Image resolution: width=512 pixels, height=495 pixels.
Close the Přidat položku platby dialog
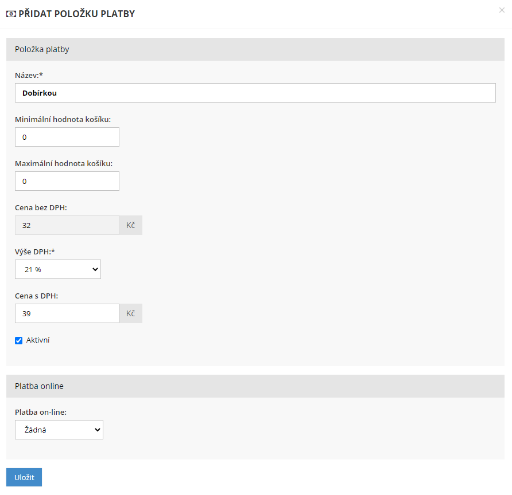[502, 10]
